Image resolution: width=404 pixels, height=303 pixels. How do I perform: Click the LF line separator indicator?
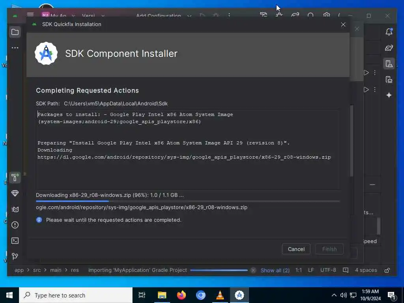[311, 270]
